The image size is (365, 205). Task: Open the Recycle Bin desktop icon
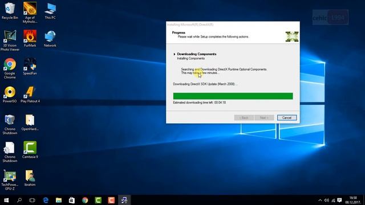coord(10,11)
